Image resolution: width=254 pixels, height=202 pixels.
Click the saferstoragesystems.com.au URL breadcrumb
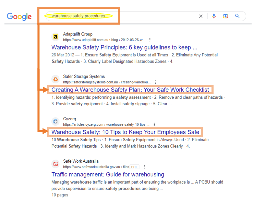pyautogui.click(x=107, y=82)
